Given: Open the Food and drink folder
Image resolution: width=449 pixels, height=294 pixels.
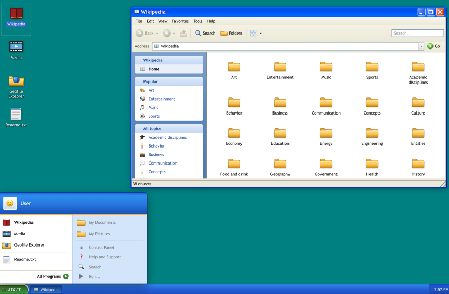Looking at the screenshot, I should pyautogui.click(x=234, y=167).
